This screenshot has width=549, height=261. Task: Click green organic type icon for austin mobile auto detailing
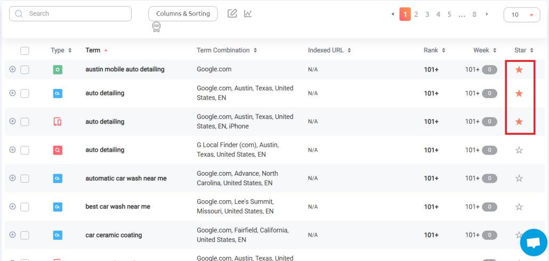pos(58,70)
